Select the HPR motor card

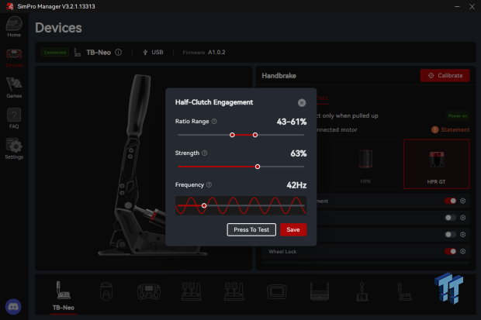tap(365, 163)
